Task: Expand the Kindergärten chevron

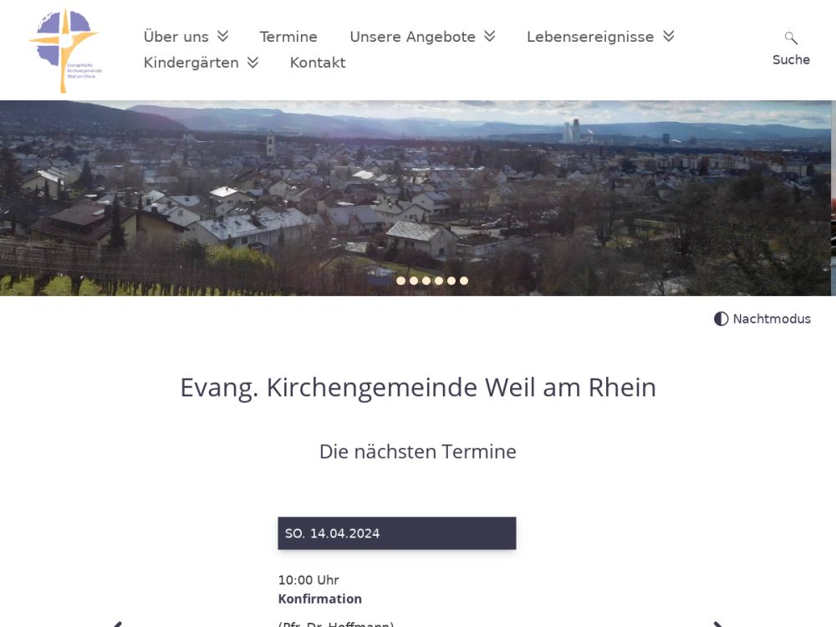Action: pos(252,63)
